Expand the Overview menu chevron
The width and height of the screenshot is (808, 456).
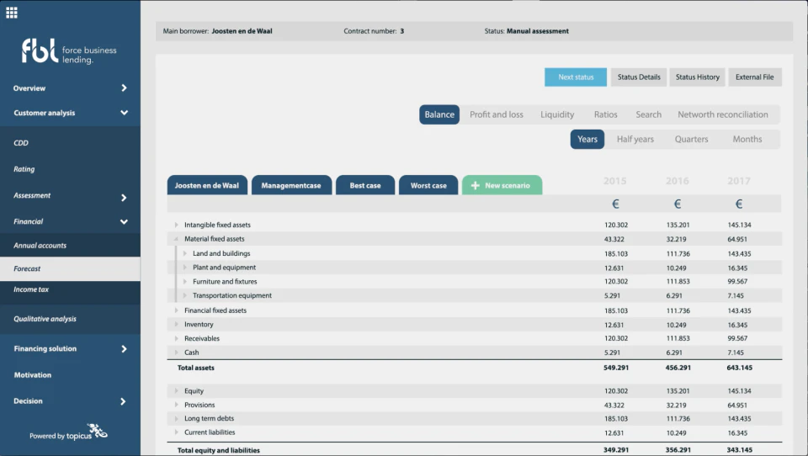[x=124, y=88]
